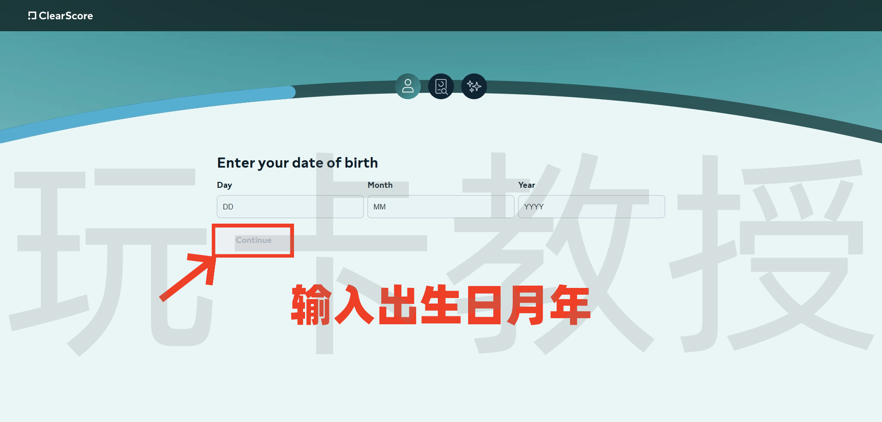Select the credit report search step icon

441,86
